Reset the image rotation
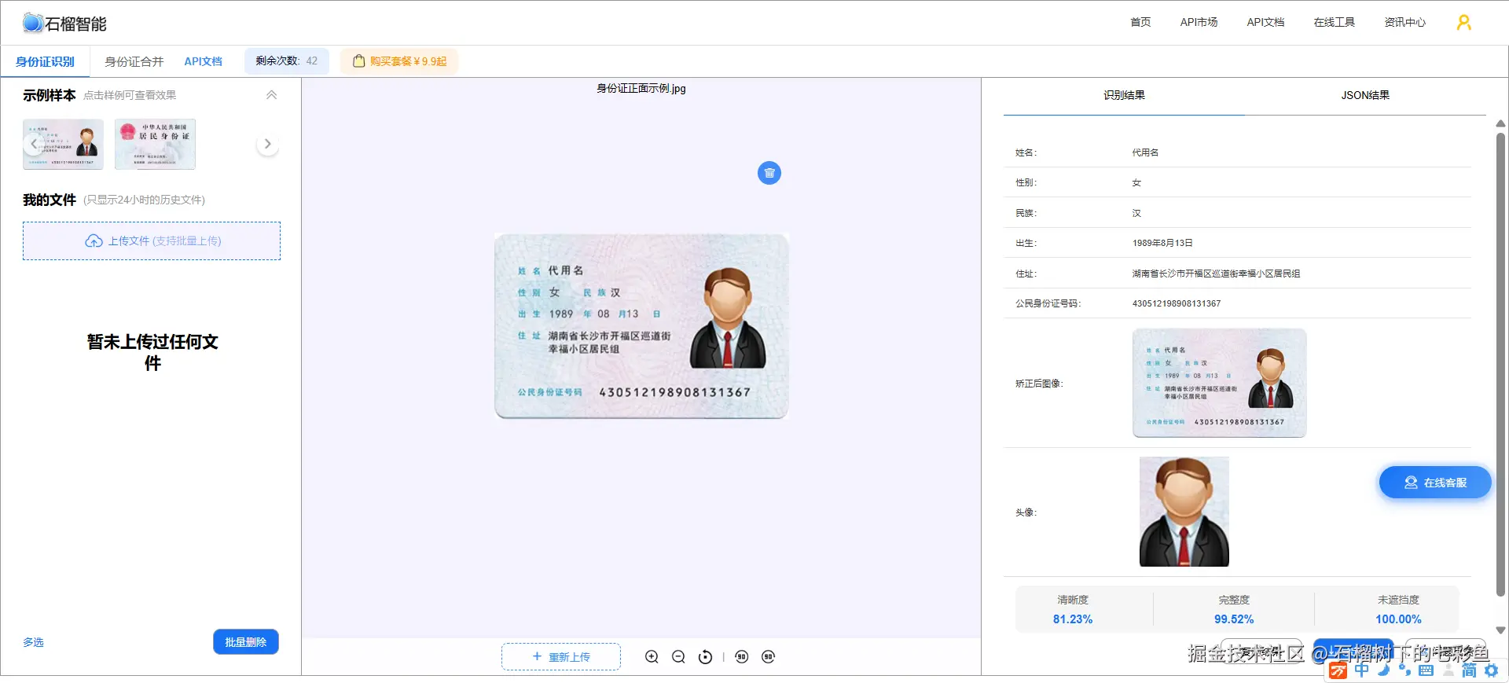 (x=706, y=657)
